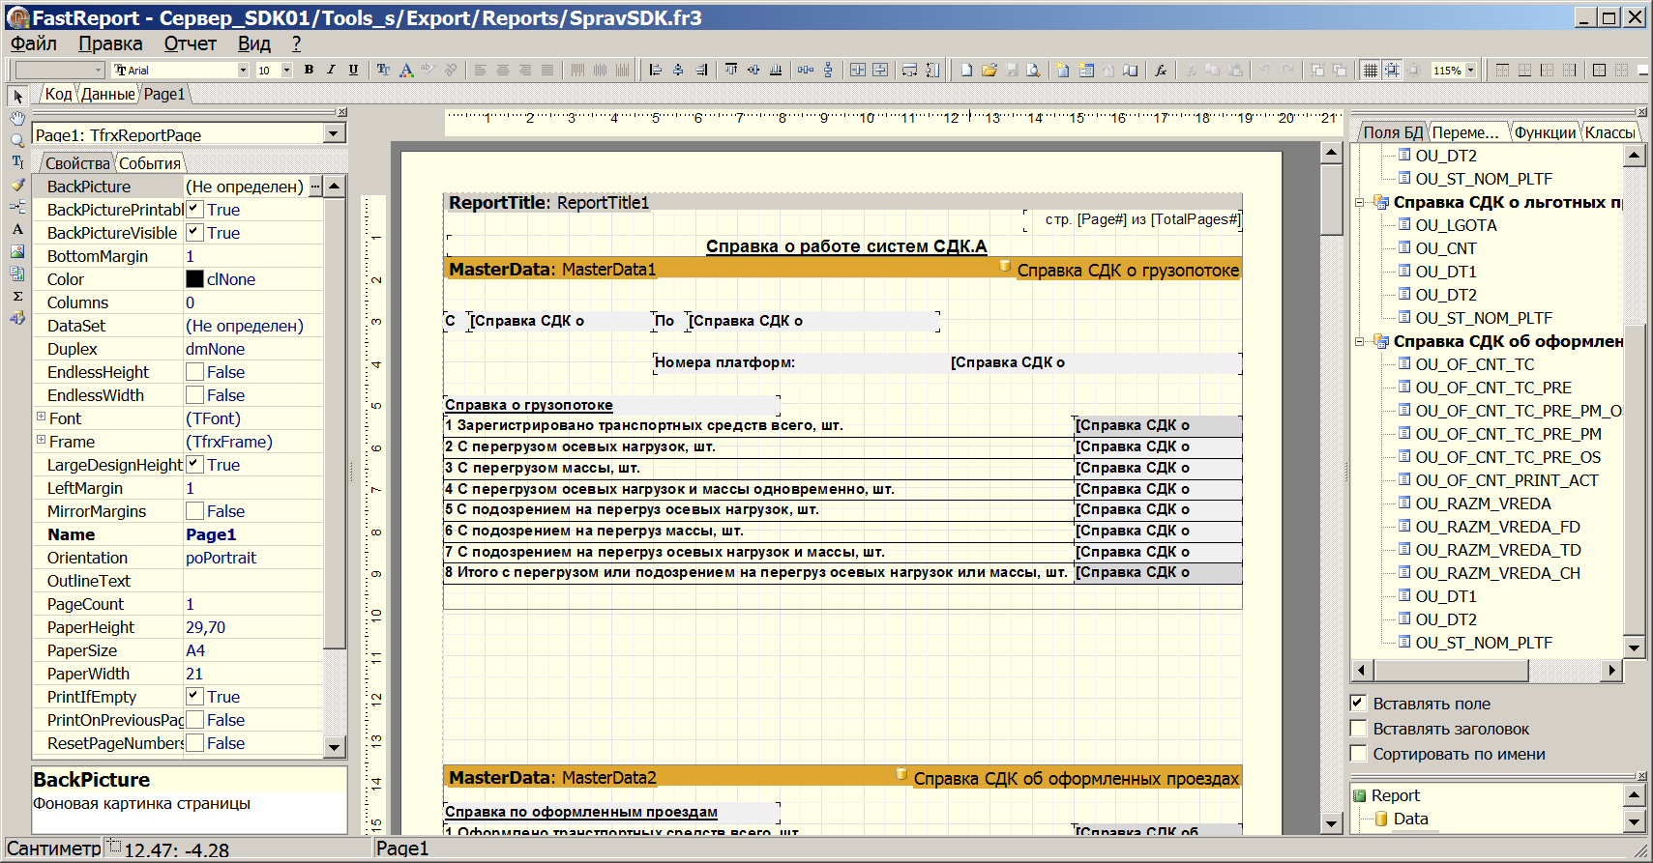Toggle bold text formatting

click(x=309, y=70)
